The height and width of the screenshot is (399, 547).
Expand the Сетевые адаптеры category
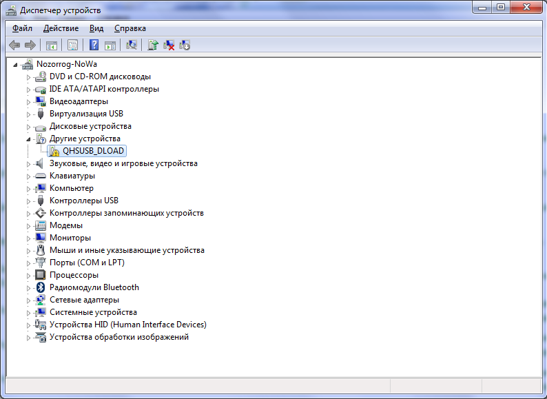click(29, 300)
